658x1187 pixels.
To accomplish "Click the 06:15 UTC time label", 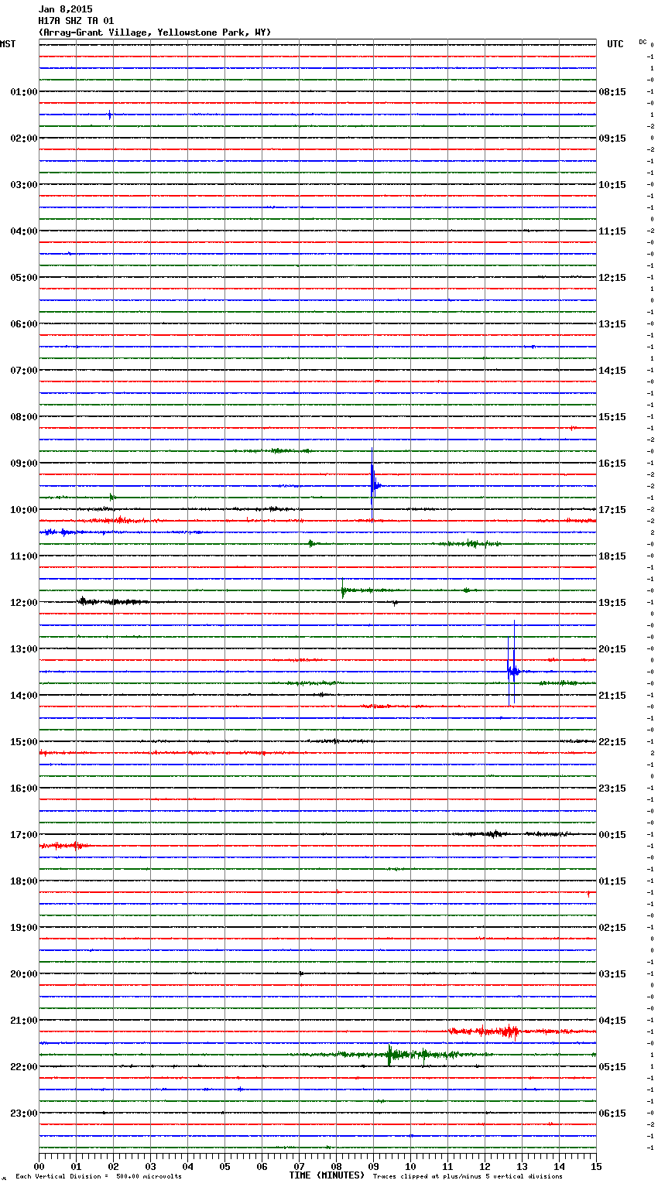I will click(x=612, y=1113).
